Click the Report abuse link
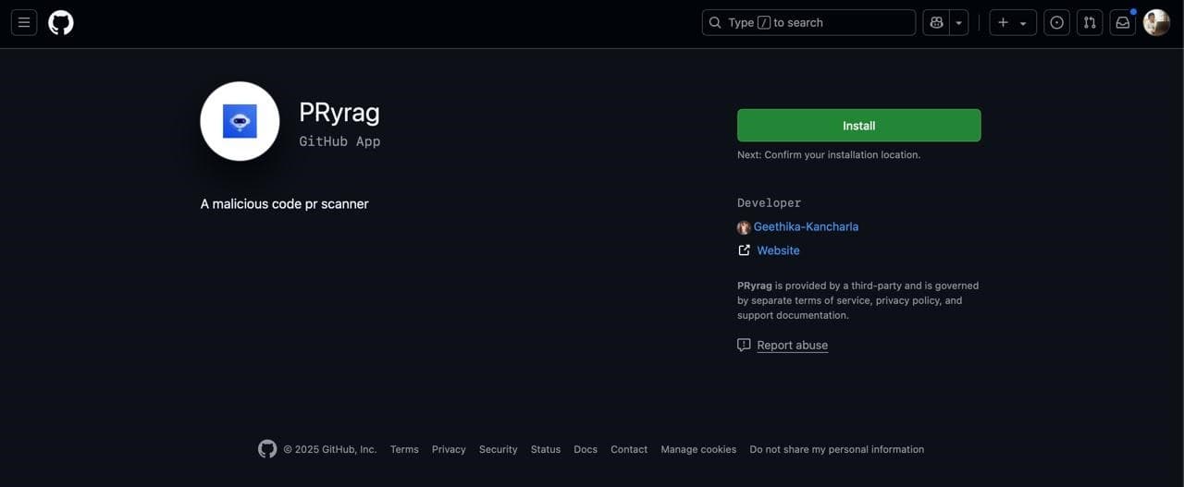The image size is (1184, 487). (792, 345)
